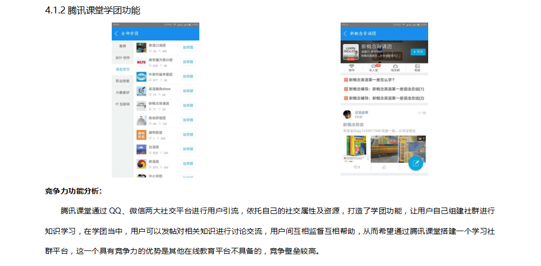
Task: Open 绝地研信团 group avatar
Action: [x=141, y=120]
